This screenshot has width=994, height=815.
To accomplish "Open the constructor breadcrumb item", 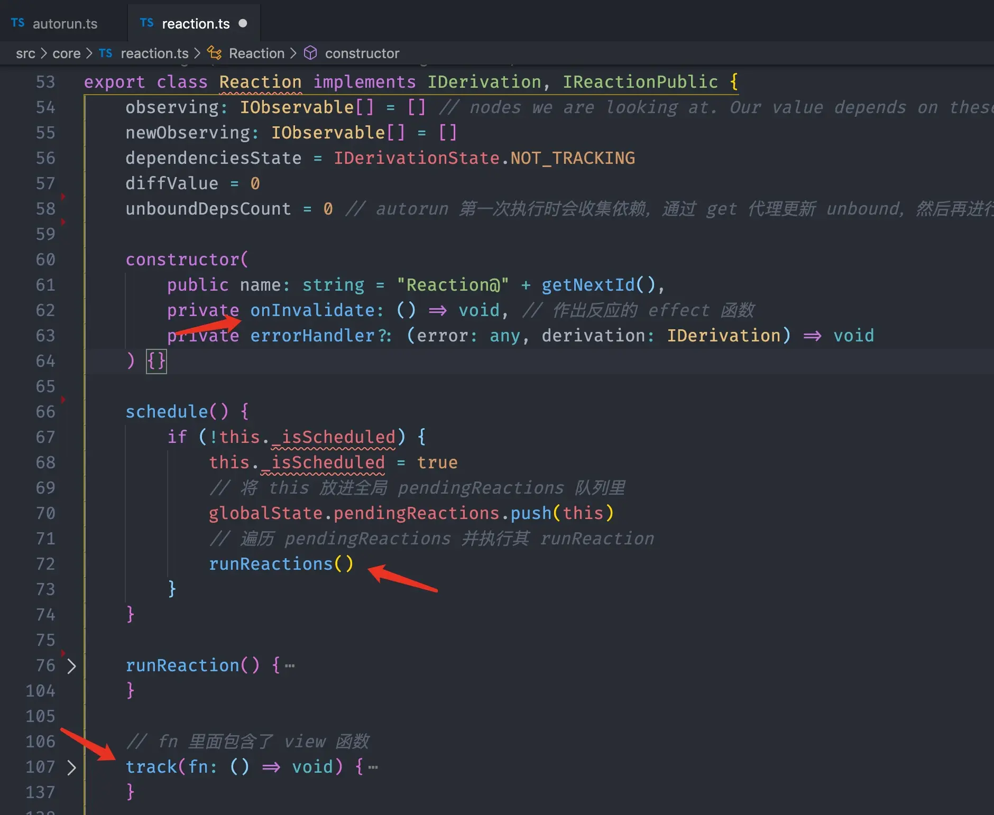I will pyautogui.click(x=362, y=53).
